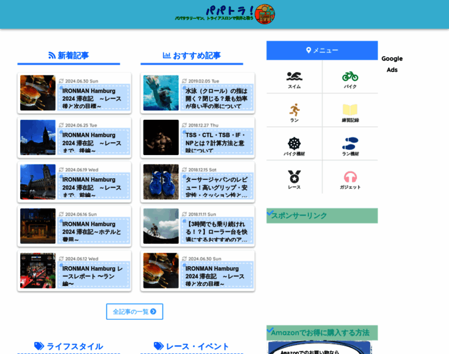
Task: Click the Amazonでのお買い物なら banner image
Action: 320,348
